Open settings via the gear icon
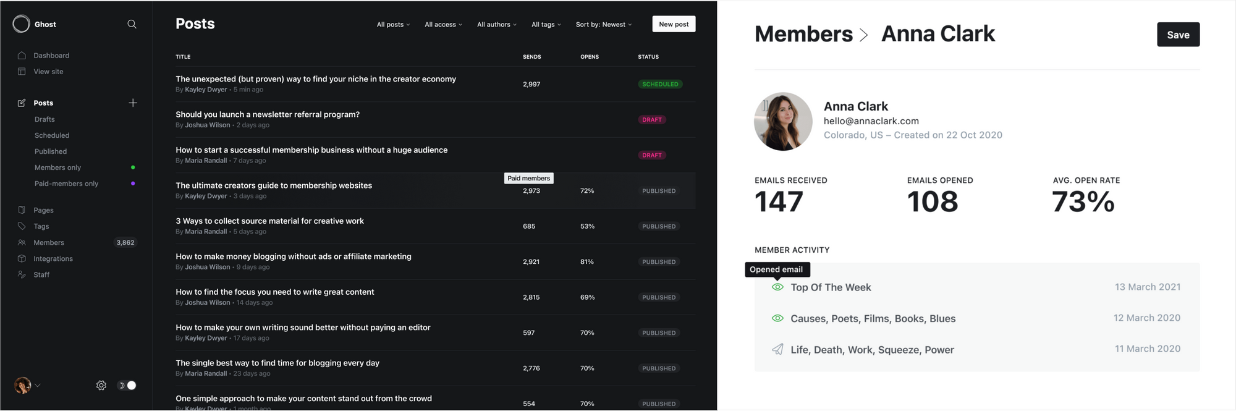The image size is (1236, 411). pos(101,386)
